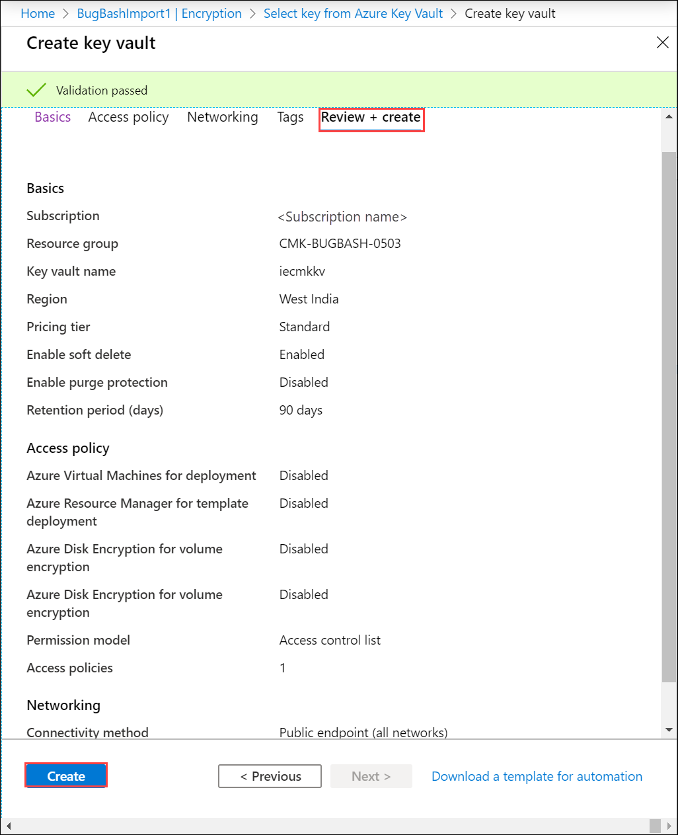Click the green validation checkmark icon
678x835 pixels.
click(36, 89)
